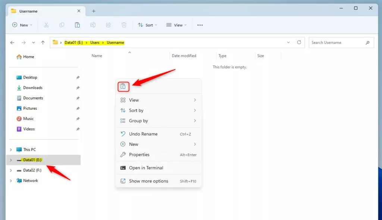Click the search magnifier icon
Viewport: 382px width, 220px height.
tap(367, 42)
